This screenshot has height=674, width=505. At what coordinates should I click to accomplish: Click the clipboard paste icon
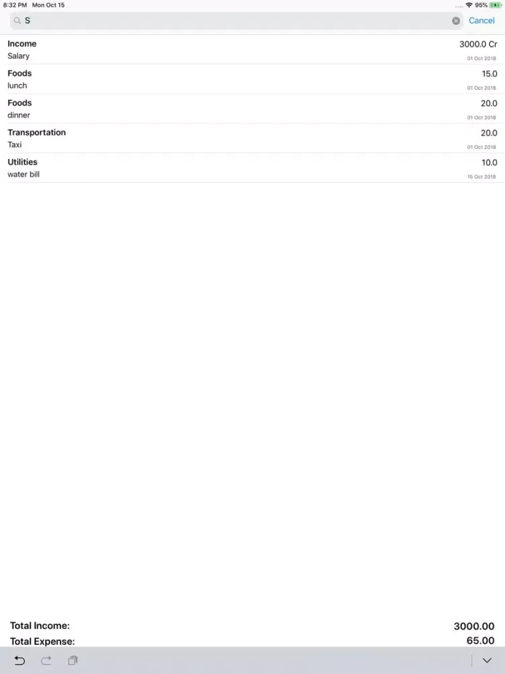[x=73, y=661]
